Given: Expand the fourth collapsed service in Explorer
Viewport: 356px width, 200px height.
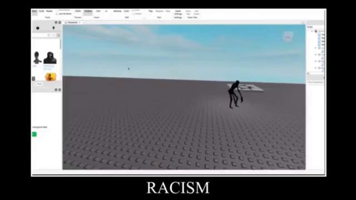Looking at the screenshot, I should (315, 68).
